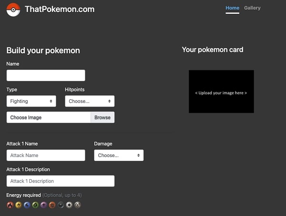Add a Lightning energy icon
This screenshot has width=286, height=216.
tap(19, 205)
